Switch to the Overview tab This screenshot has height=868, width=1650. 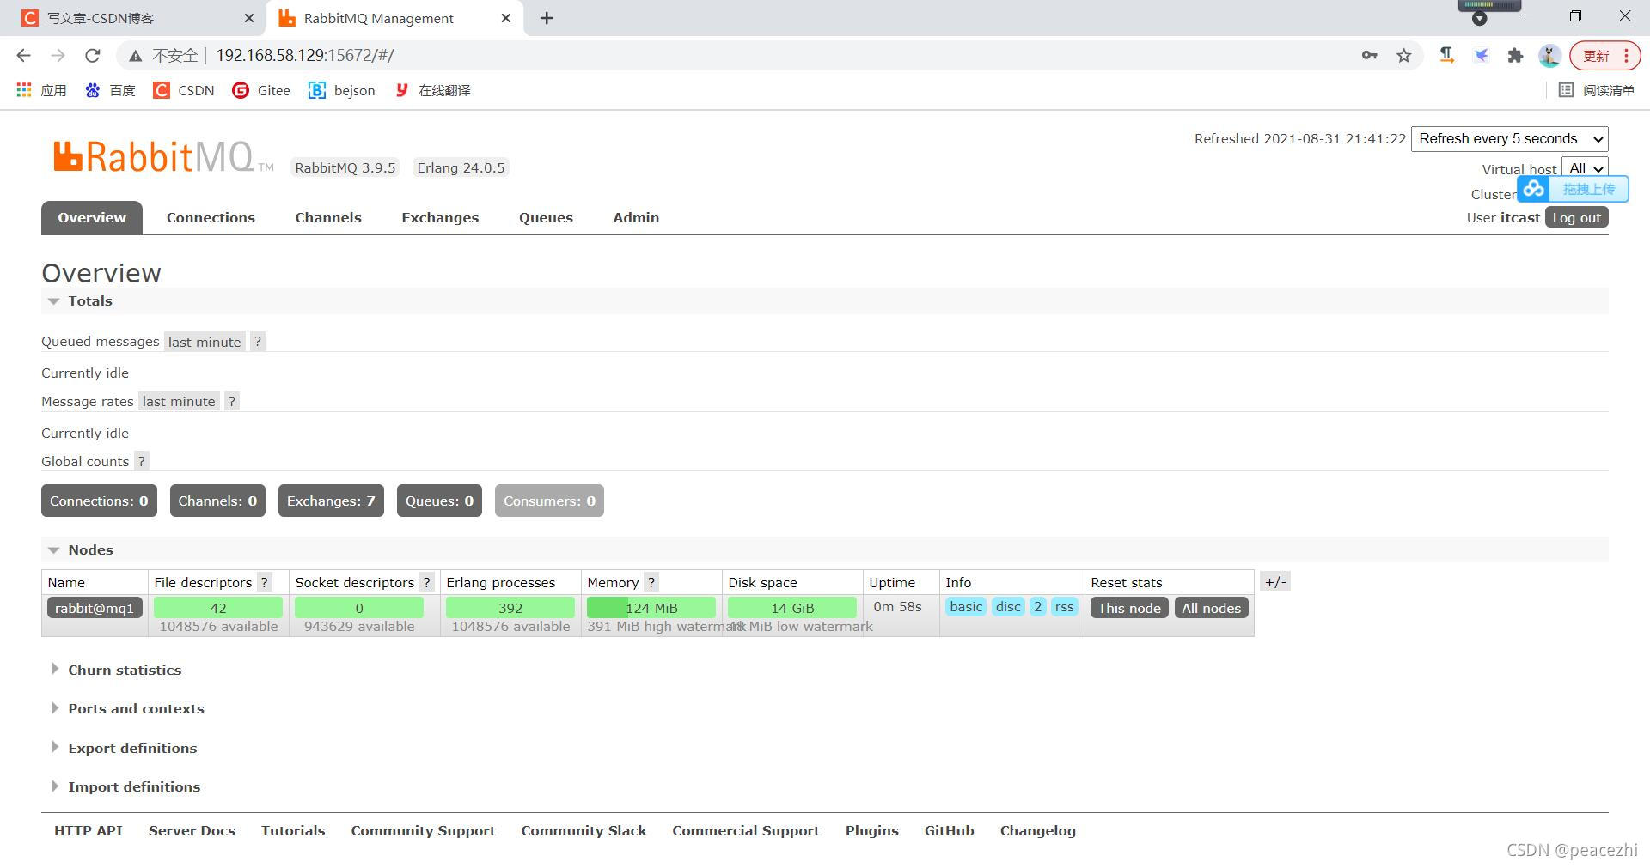pyautogui.click(x=92, y=218)
